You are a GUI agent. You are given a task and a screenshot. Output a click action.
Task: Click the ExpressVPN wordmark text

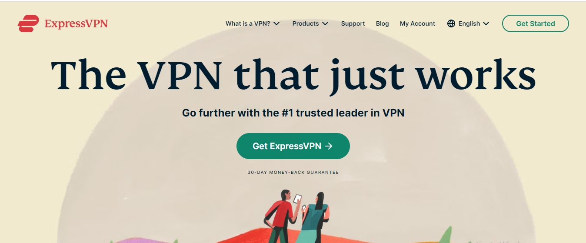76,23
